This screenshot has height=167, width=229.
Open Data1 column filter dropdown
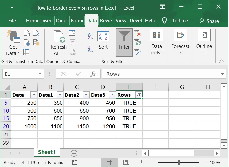[x=60, y=95]
